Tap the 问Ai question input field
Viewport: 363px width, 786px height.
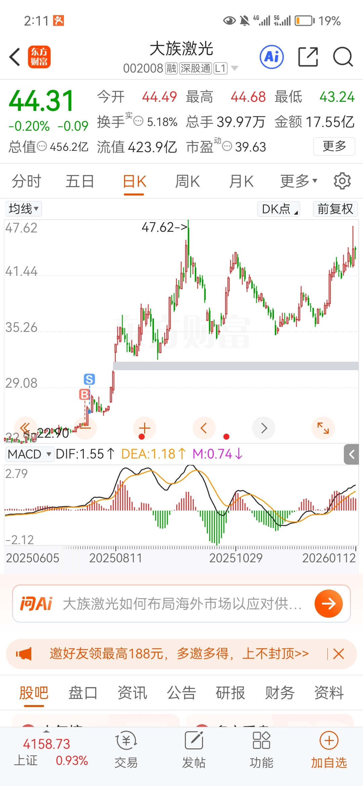point(182,604)
